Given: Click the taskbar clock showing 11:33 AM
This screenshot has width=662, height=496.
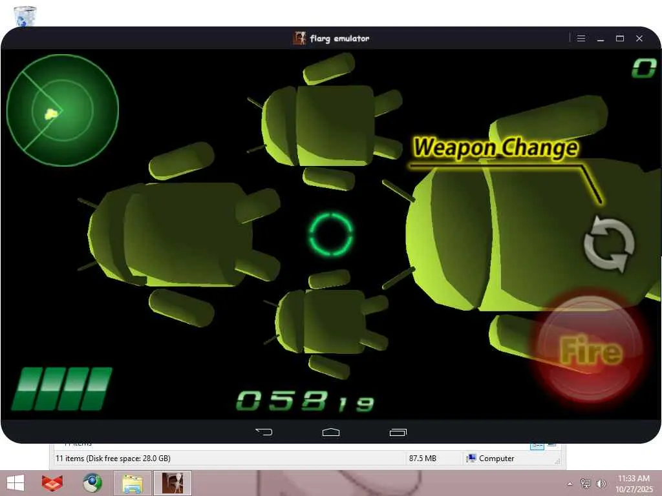Looking at the screenshot, I should (634, 483).
